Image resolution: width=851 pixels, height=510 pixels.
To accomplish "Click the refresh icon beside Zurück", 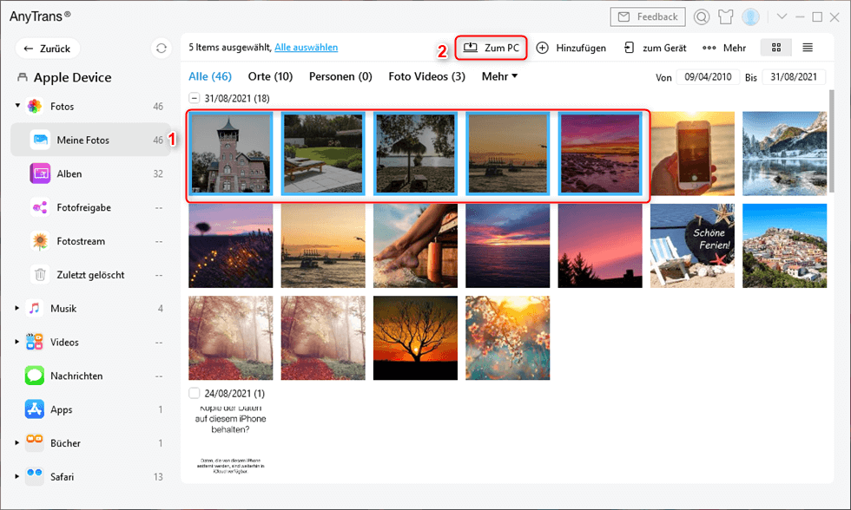I will coord(161,49).
